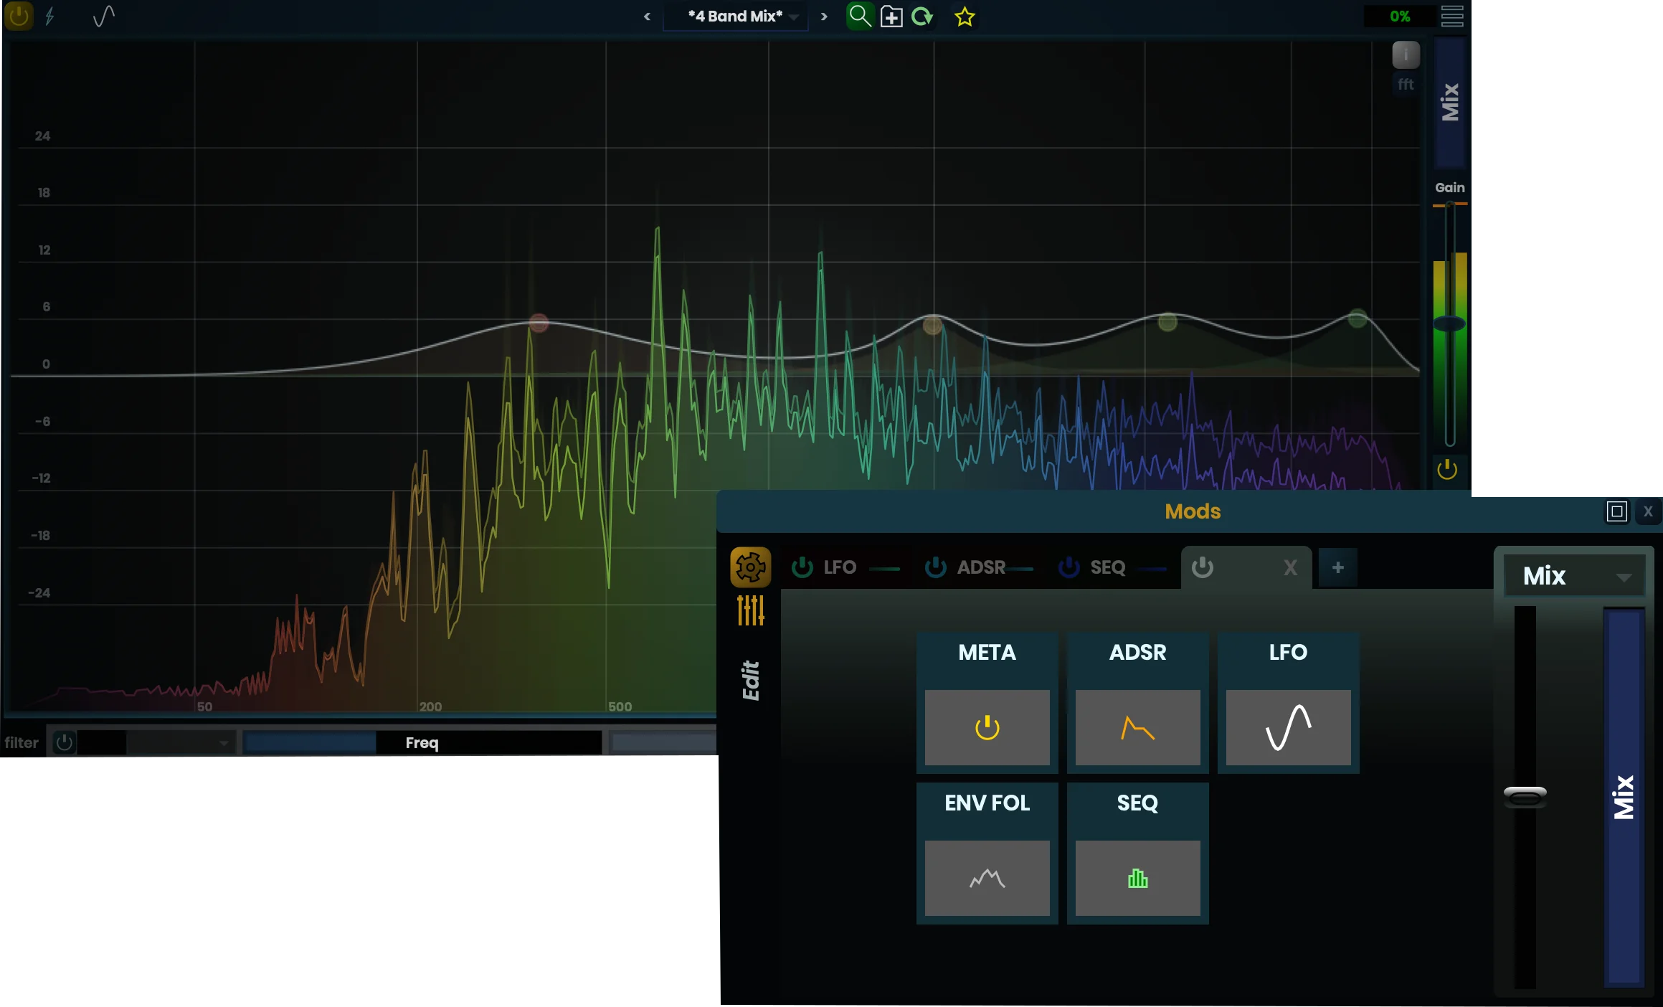Choose the META modulator type
The width and height of the screenshot is (1663, 1007).
coord(987,727)
